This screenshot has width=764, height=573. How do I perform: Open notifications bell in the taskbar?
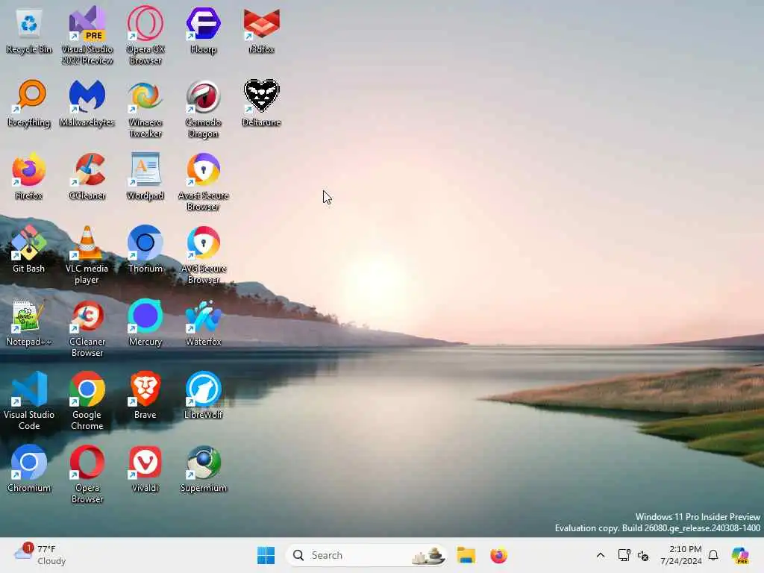click(713, 555)
